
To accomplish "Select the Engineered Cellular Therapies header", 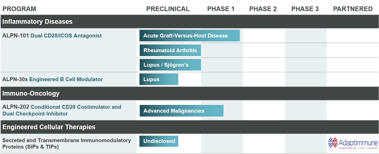I will click(x=49, y=127).
